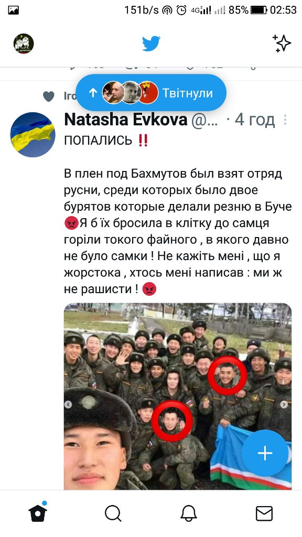302x537 pixels.
Task: Tap the Твітнули new tweets pill
Action: coord(151,92)
